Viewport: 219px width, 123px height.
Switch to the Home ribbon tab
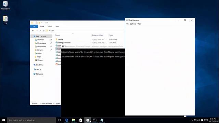click(x=42, y=26)
